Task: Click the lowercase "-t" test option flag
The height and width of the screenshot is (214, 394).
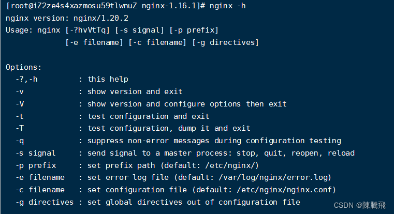Action: tap(19, 116)
